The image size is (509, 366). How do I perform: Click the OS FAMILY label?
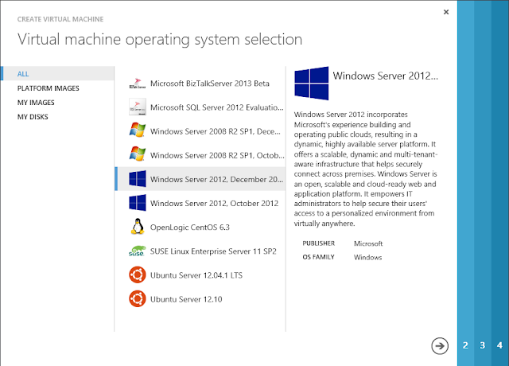pyautogui.click(x=318, y=257)
